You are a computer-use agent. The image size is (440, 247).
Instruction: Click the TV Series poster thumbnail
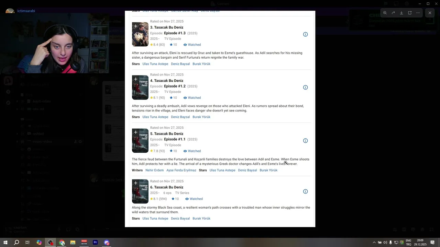pos(140,191)
